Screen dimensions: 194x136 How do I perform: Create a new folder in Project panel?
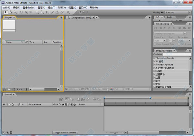[9, 89]
